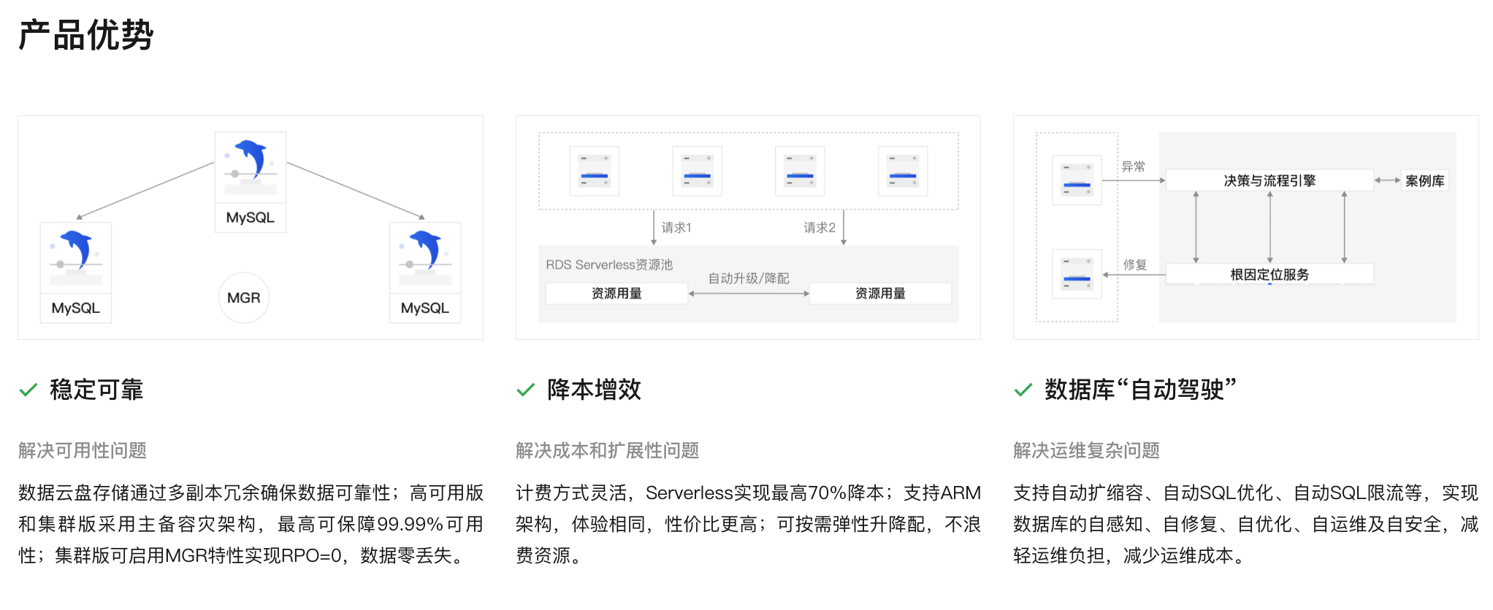Select the 决策与流程引擎 box
The image size is (1493, 610).
[1269, 181]
